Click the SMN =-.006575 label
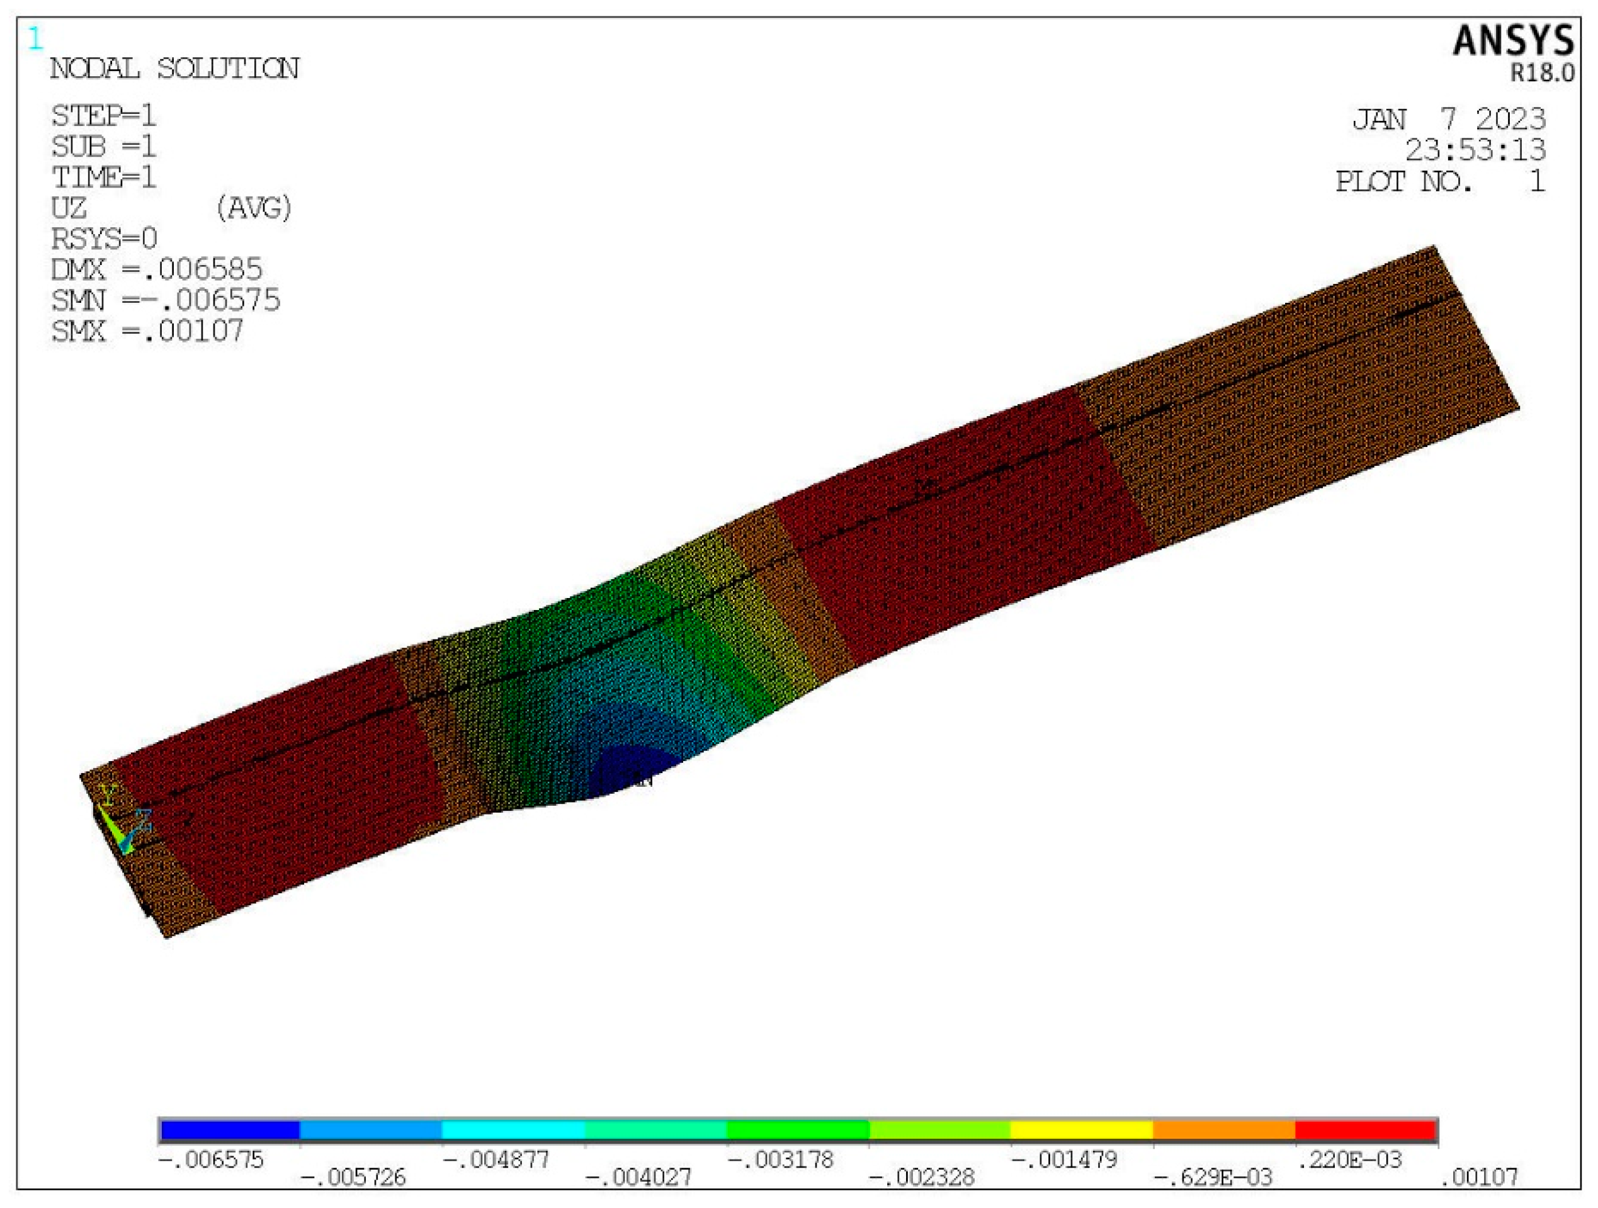This screenshot has height=1208, width=1598. tap(166, 300)
